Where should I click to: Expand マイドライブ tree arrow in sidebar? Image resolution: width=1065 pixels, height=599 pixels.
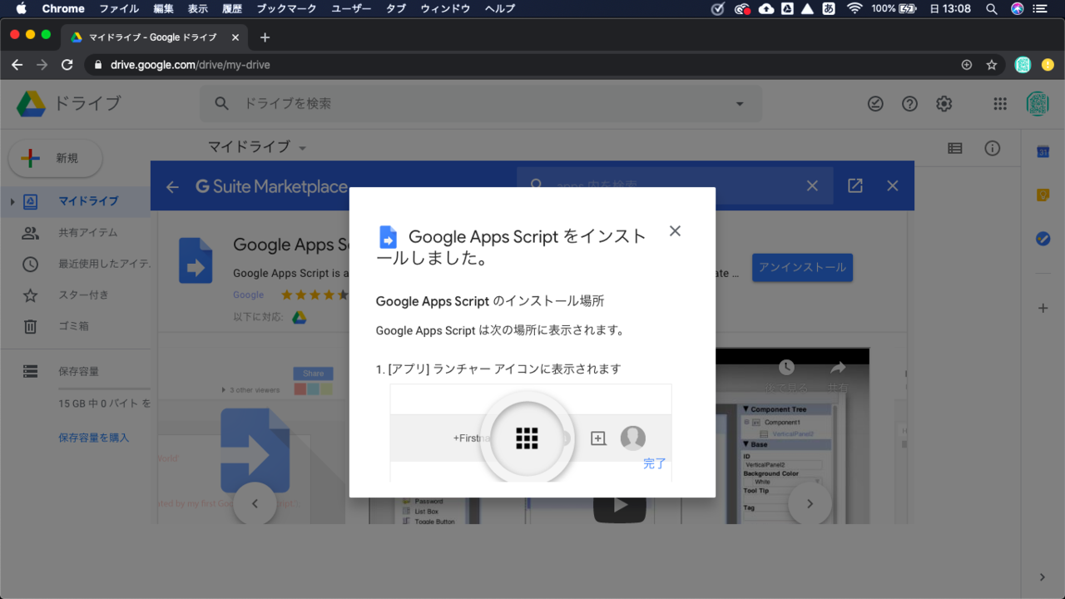12,201
